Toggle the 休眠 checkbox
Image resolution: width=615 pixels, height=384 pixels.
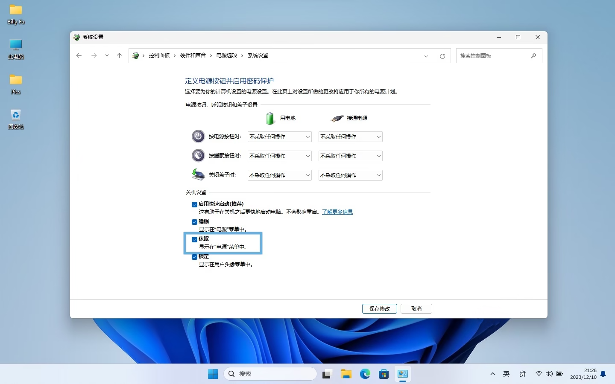[x=194, y=239]
